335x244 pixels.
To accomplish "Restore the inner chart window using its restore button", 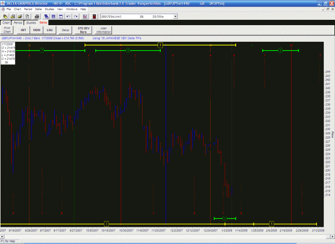I will 327,9.
